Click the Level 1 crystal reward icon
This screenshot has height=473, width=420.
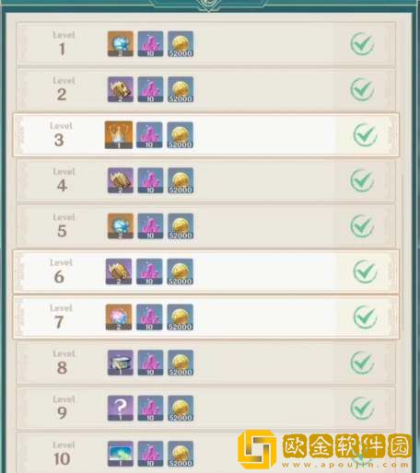tap(121, 44)
